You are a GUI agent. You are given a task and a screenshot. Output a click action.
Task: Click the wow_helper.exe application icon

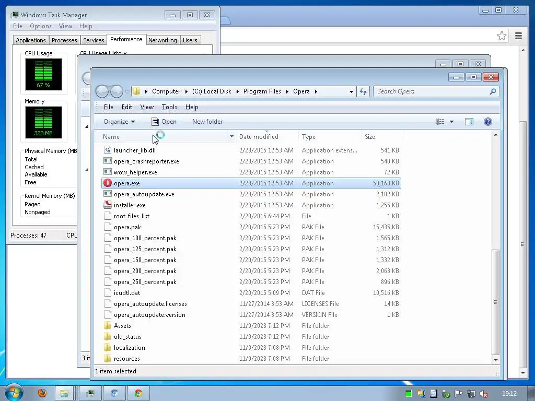(108, 172)
